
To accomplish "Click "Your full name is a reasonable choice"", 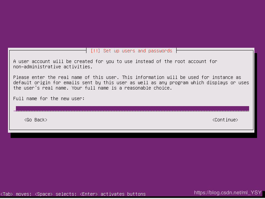I will pos(122,88).
